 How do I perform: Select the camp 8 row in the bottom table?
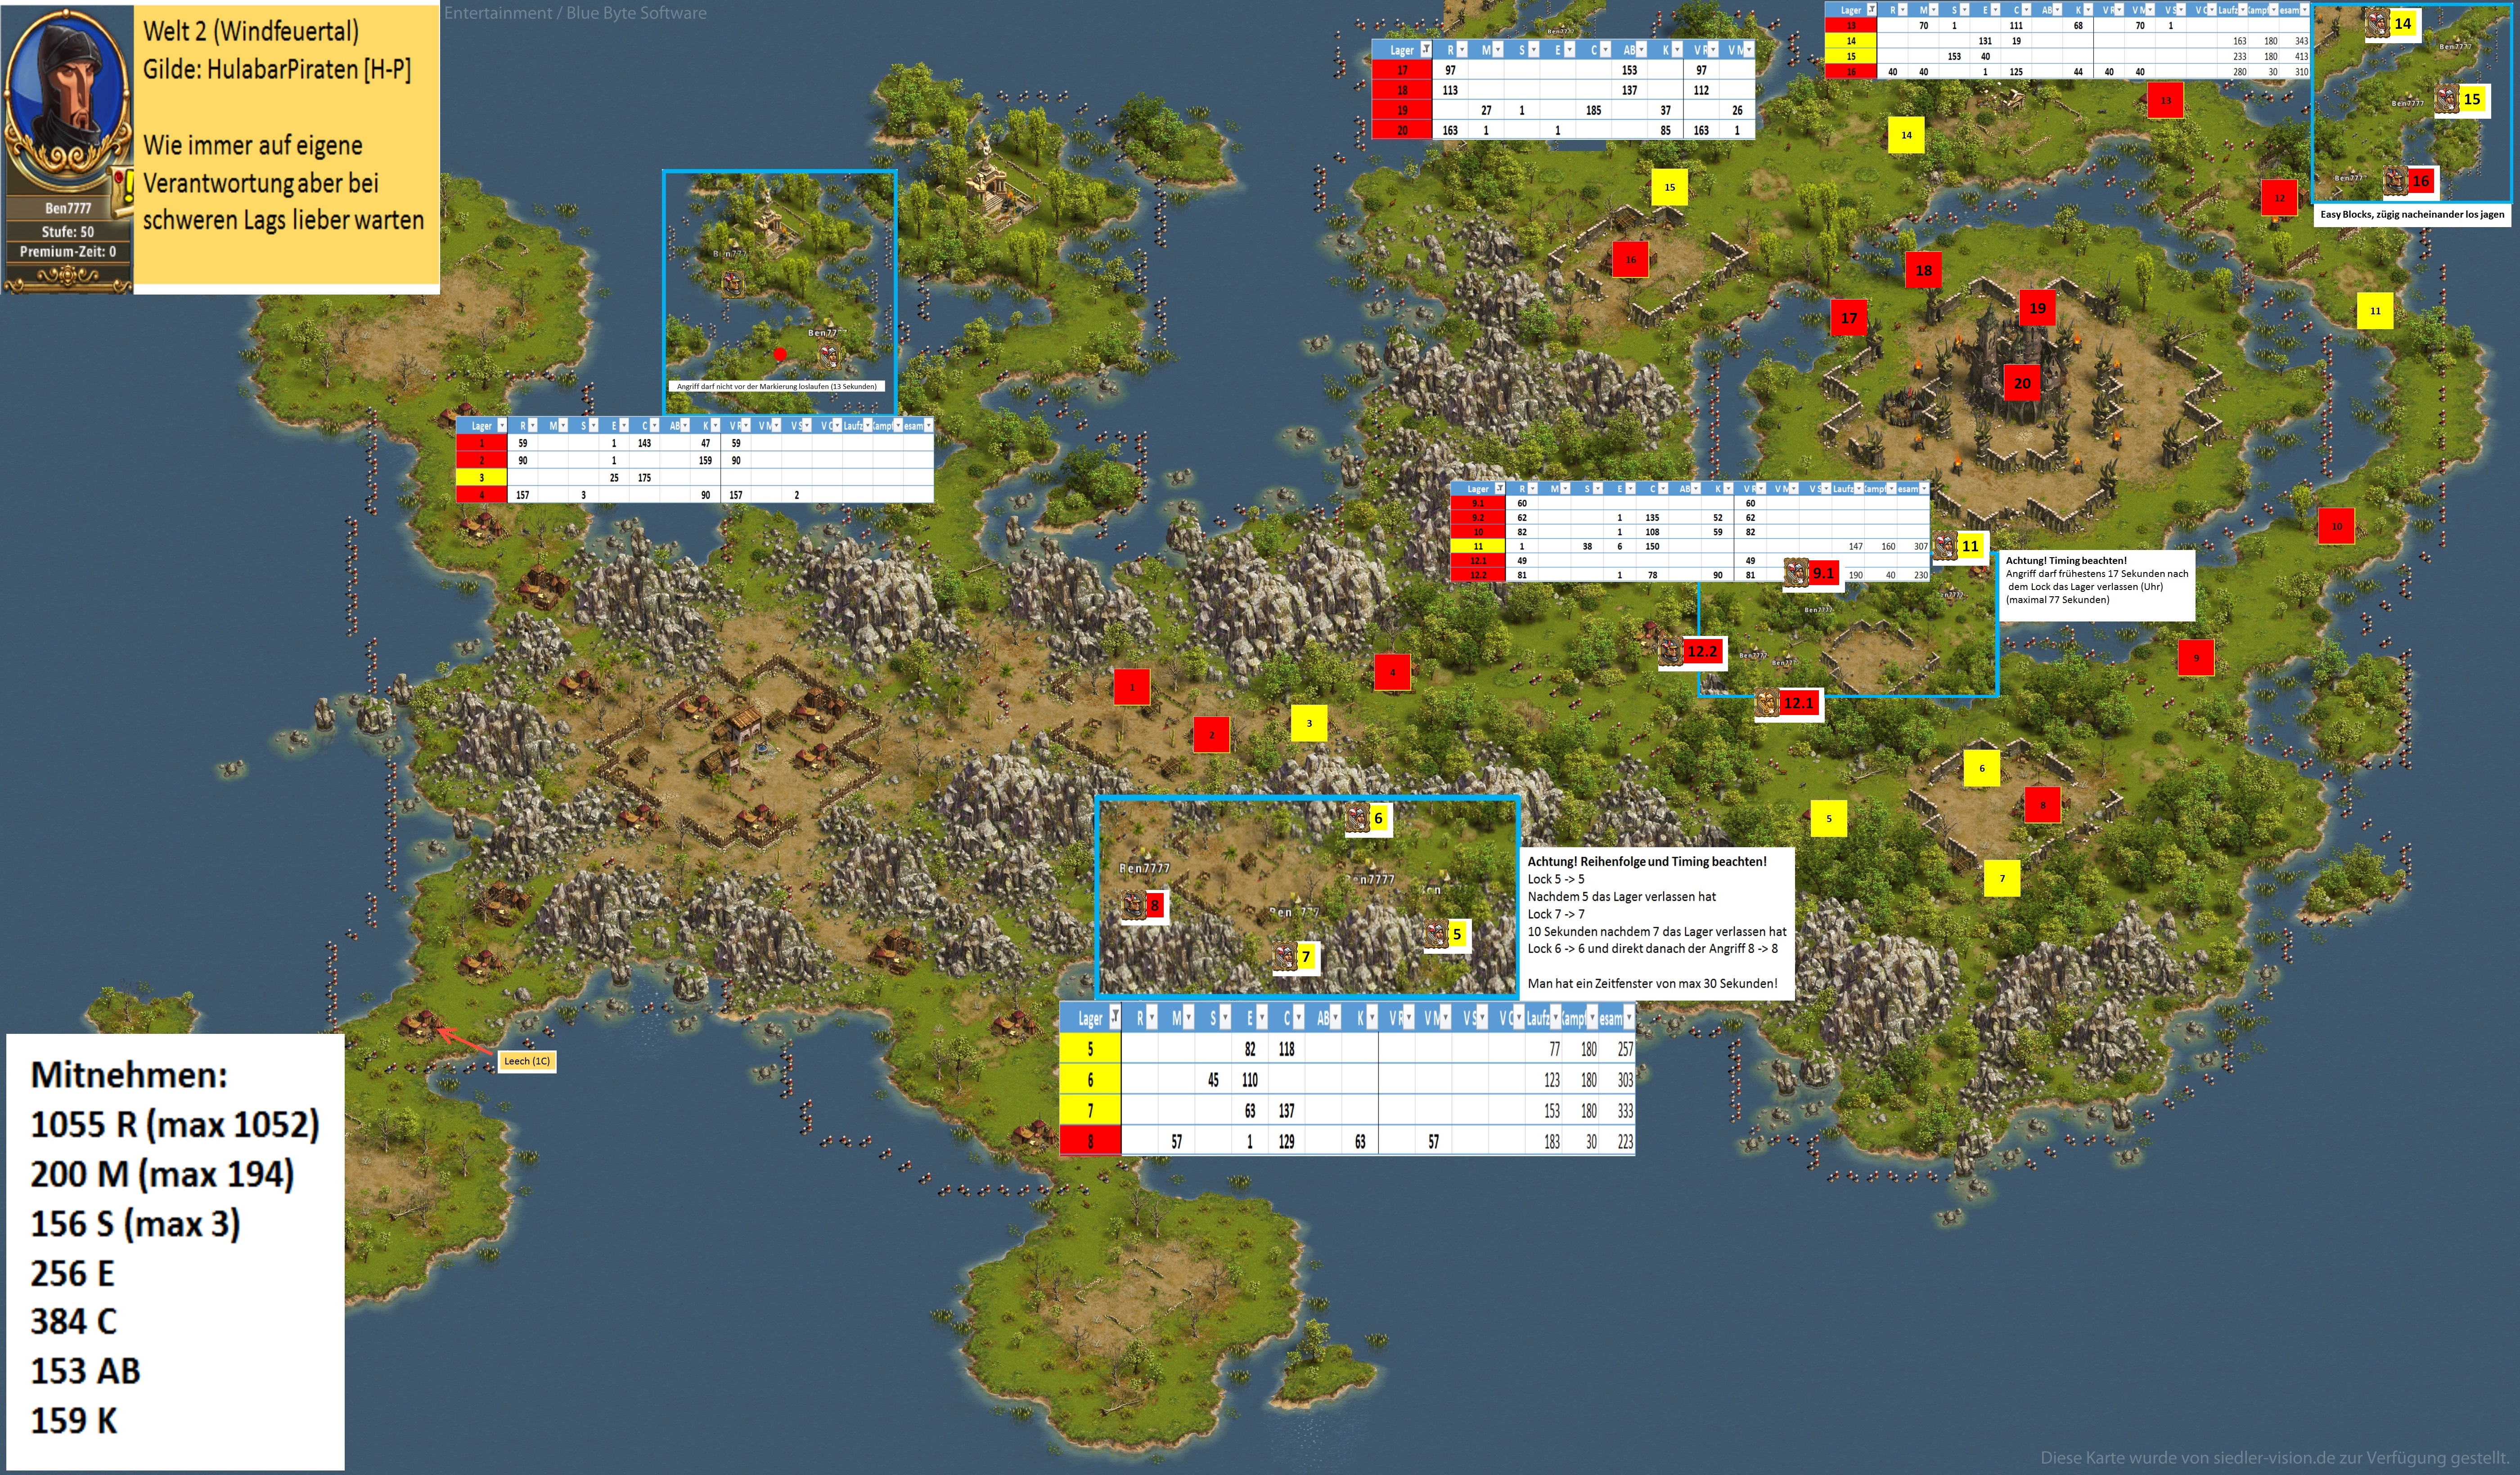(1090, 1141)
